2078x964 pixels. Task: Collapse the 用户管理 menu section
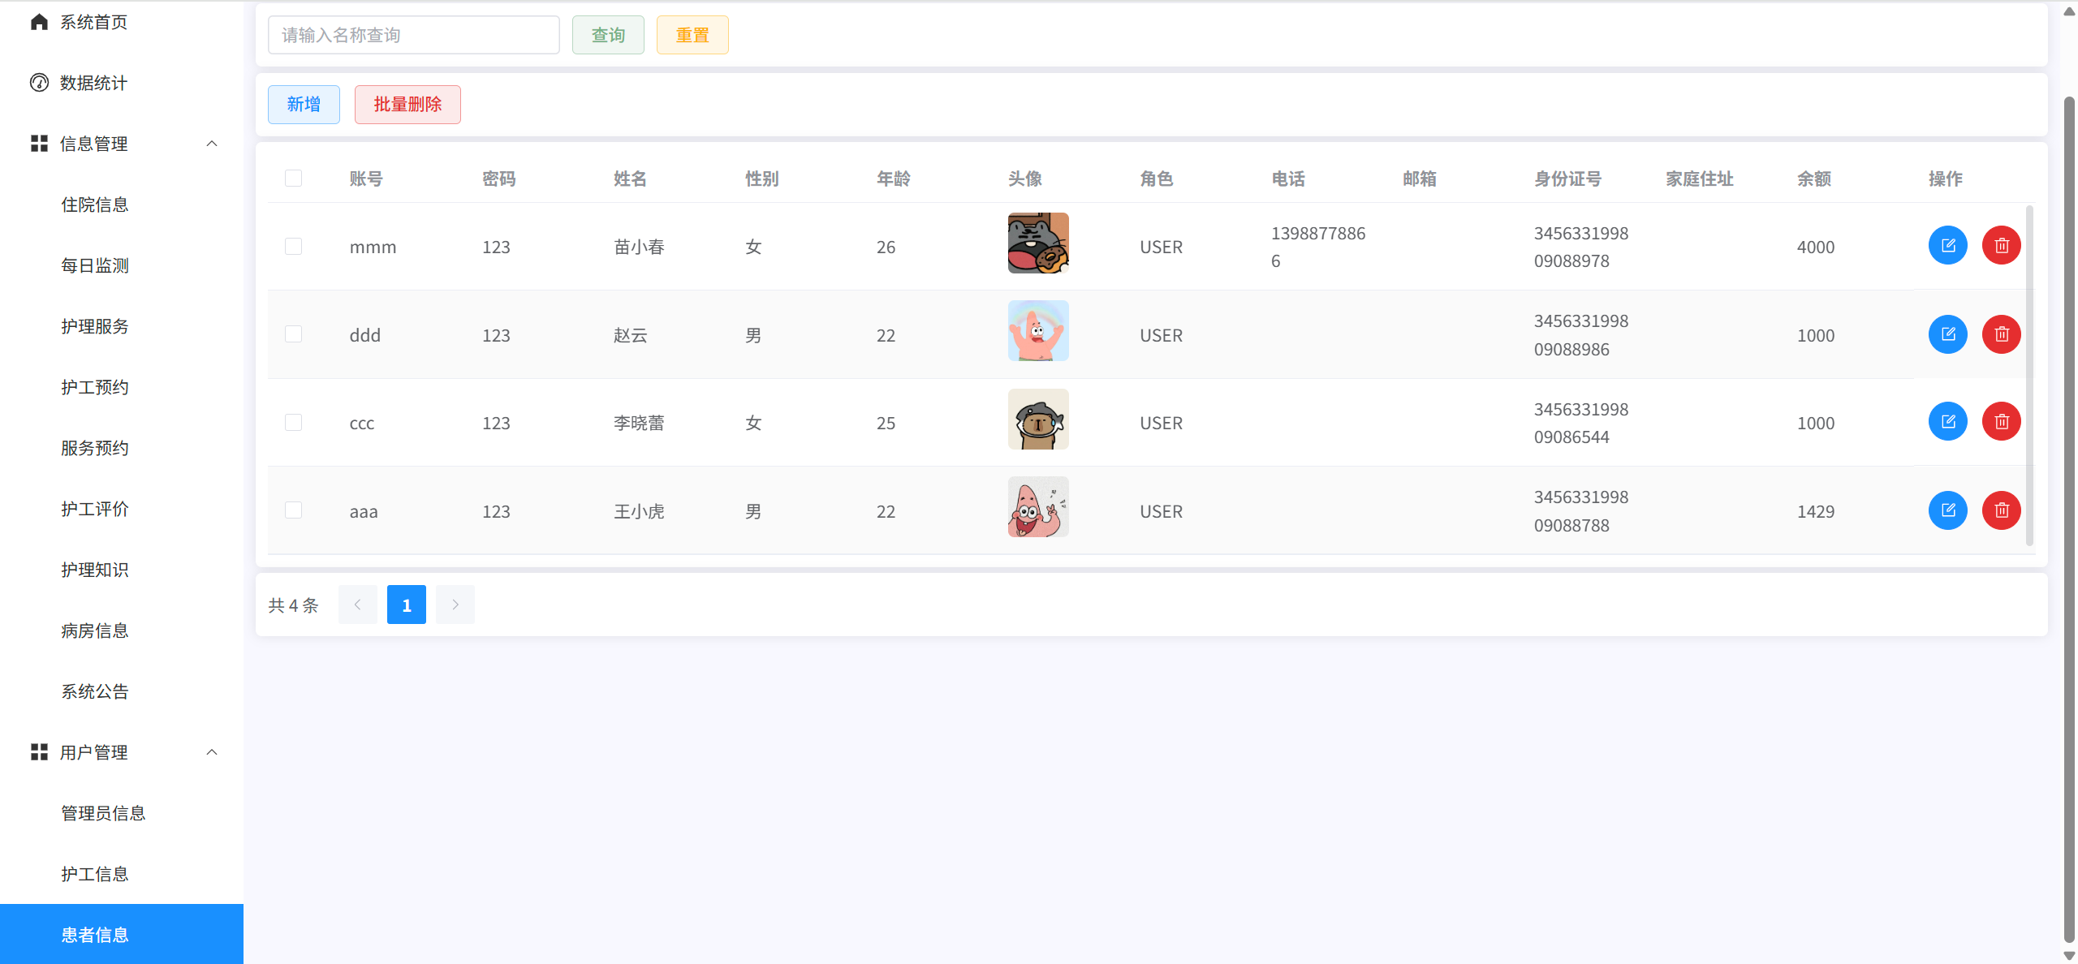(212, 752)
